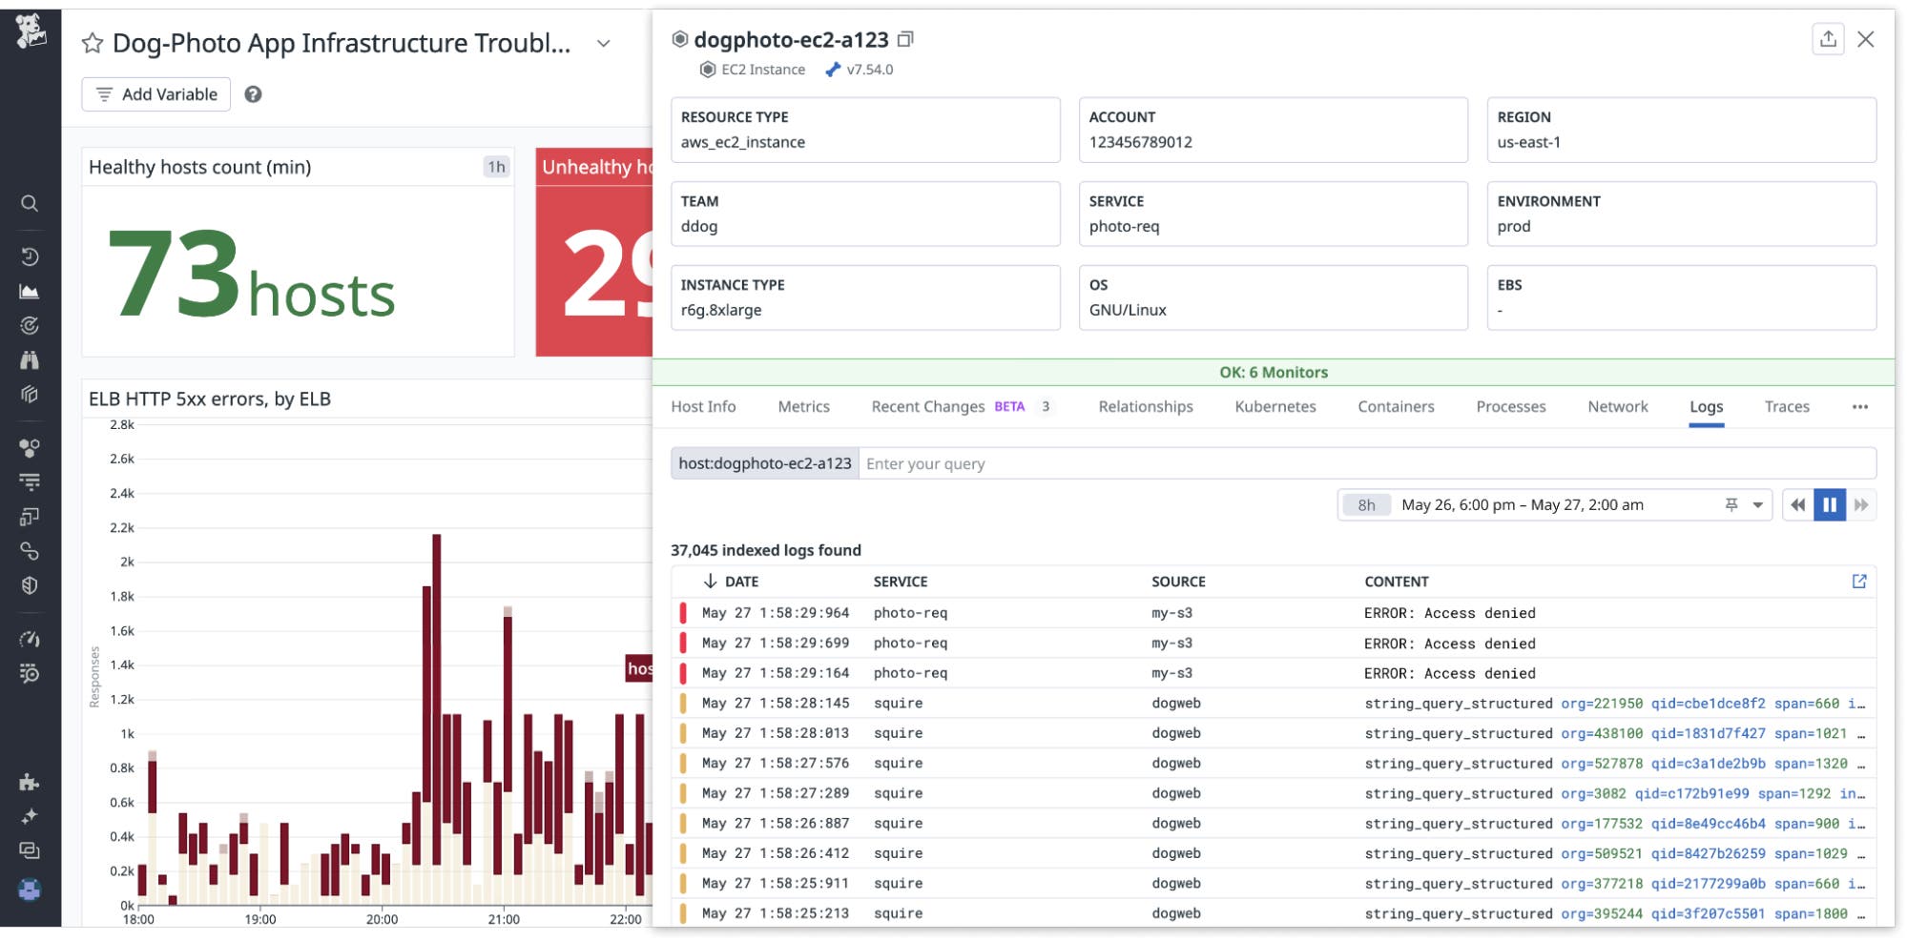Pause the live log stream
This screenshot has width=1907, height=941.
(1829, 505)
